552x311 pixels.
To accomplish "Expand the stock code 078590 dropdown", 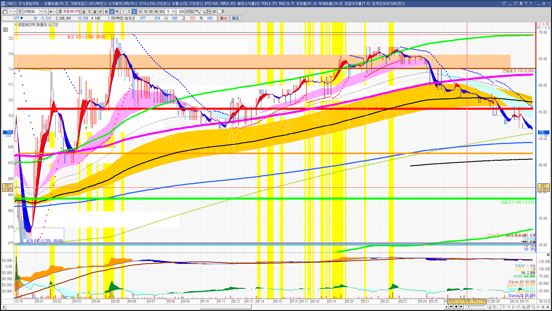I will [41, 12].
